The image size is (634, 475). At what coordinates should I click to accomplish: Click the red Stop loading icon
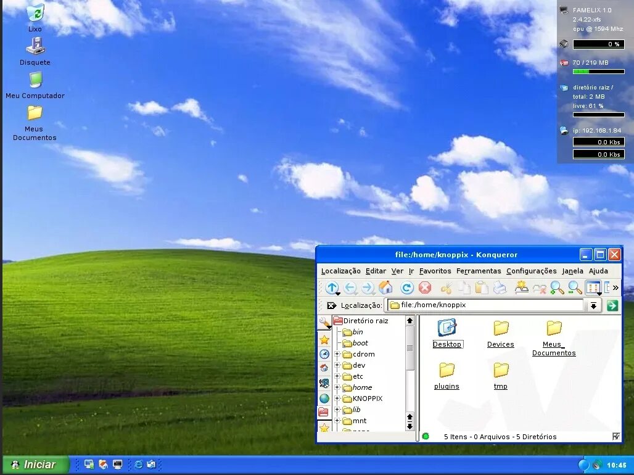click(x=425, y=287)
